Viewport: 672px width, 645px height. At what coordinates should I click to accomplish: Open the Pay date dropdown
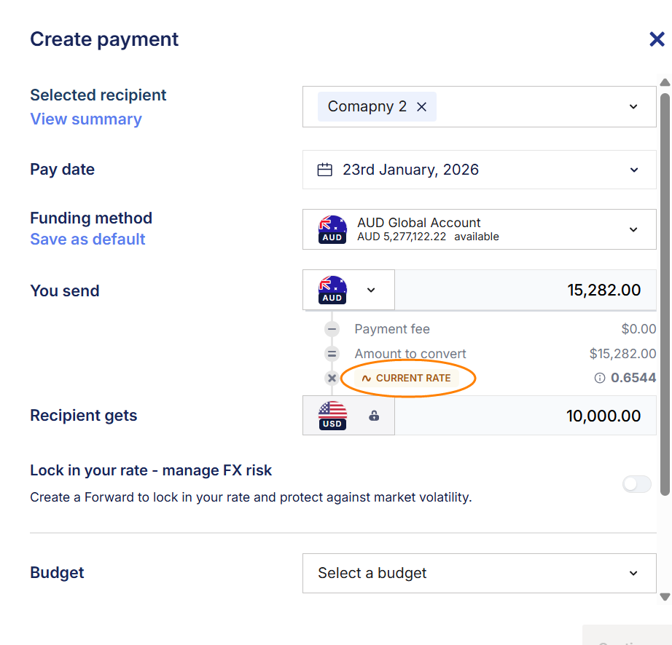click(633, 170)
